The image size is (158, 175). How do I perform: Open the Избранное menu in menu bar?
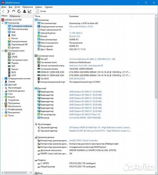coord(28,7)
